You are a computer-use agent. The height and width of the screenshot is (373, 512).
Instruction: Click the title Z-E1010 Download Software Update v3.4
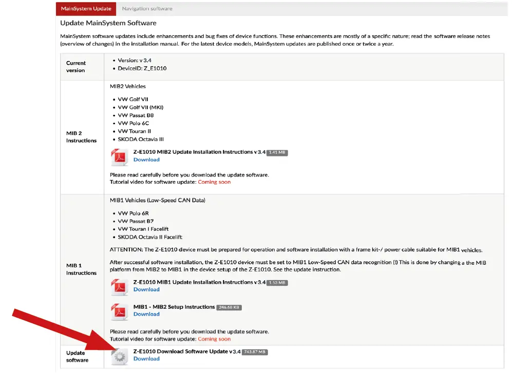187,351
